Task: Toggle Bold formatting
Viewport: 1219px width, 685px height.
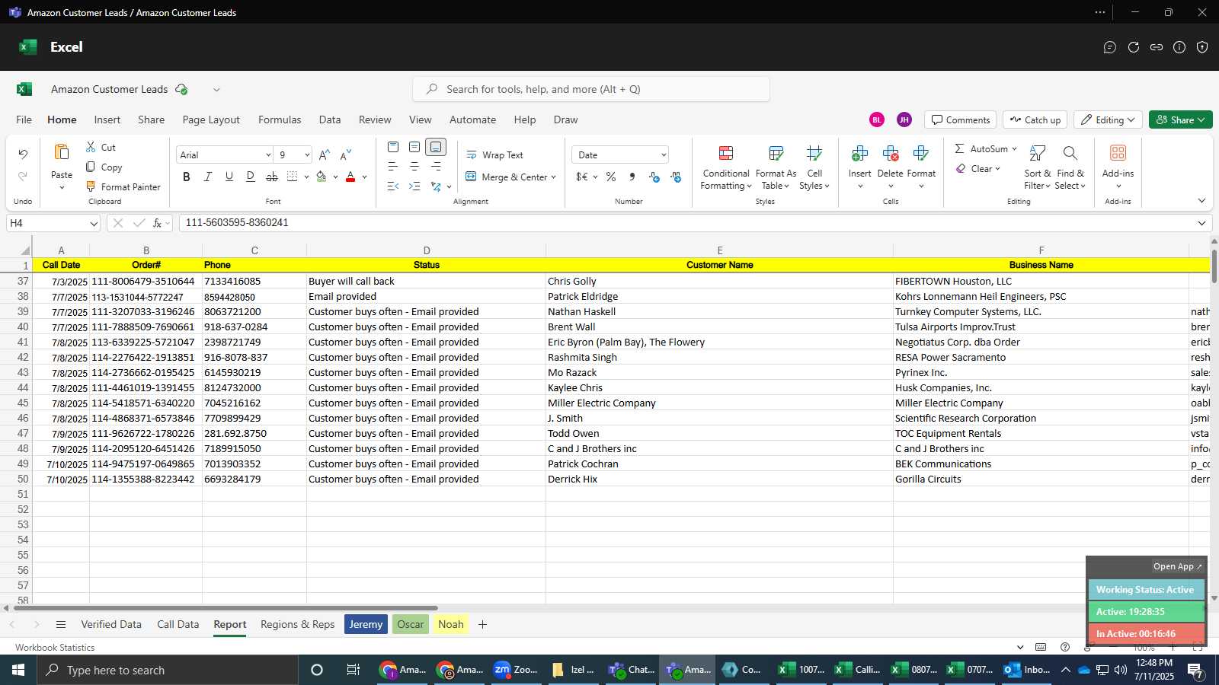Action: click(x=187, y=177)
